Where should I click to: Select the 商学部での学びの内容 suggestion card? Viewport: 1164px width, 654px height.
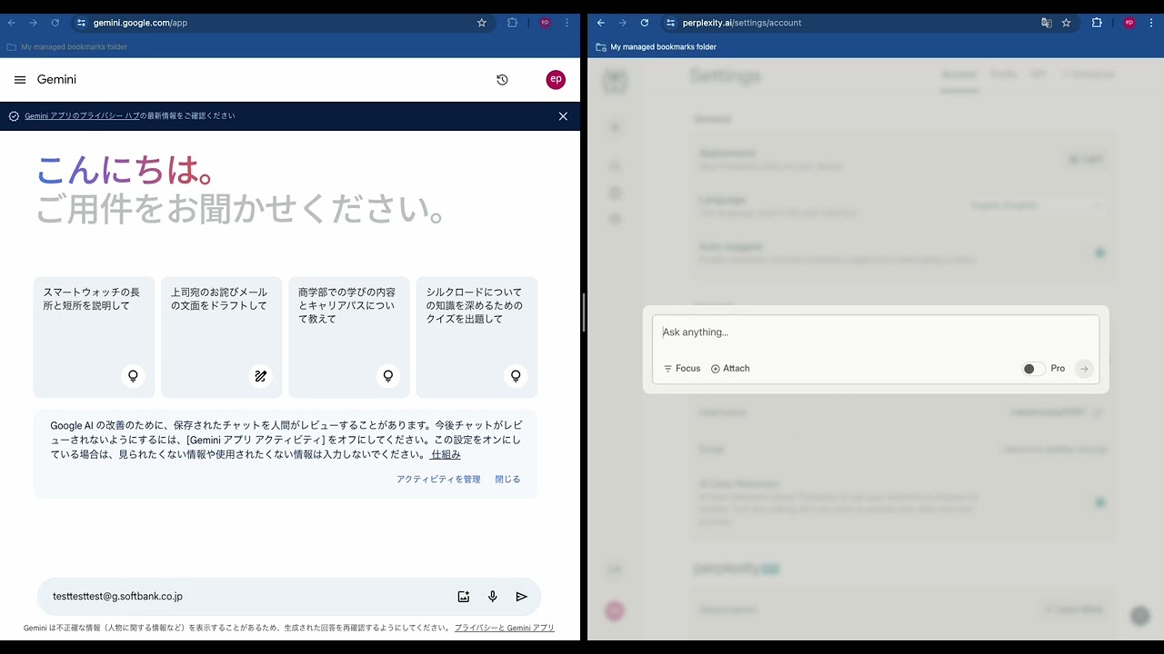[349, 337]
